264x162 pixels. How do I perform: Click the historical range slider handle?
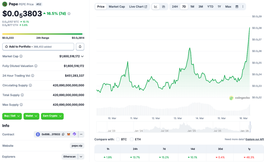250,127
